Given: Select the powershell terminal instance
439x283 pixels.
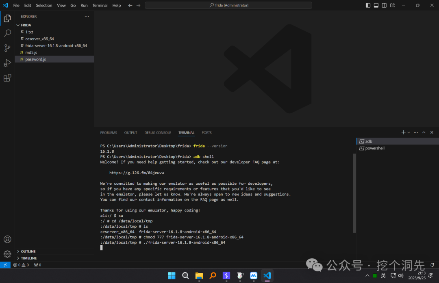Looking at the screenshot, I should pos(375,148).
